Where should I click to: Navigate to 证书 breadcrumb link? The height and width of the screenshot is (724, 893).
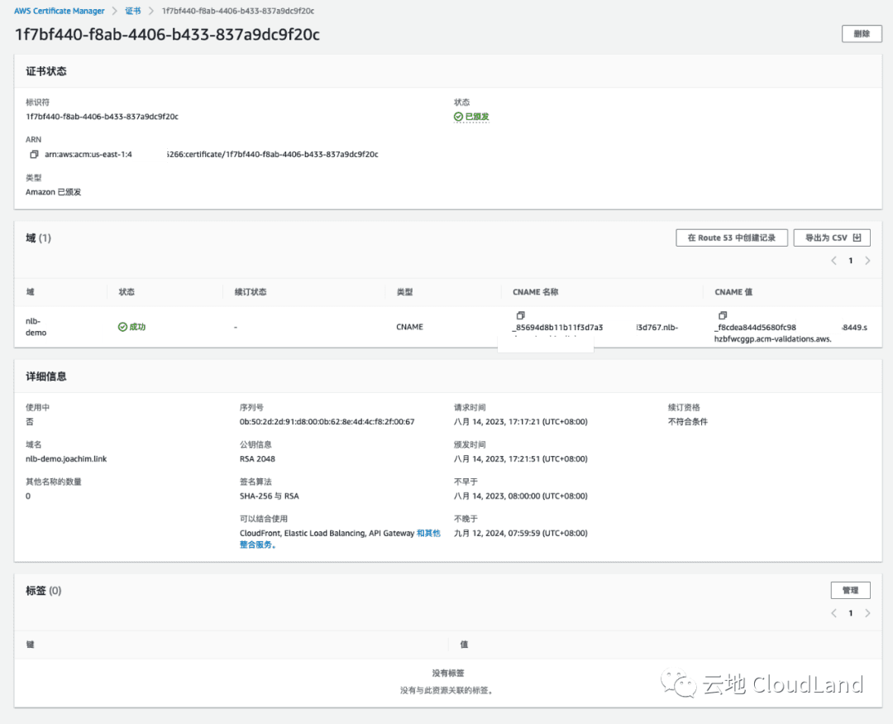pyautogui.click(x=132, y=11)
